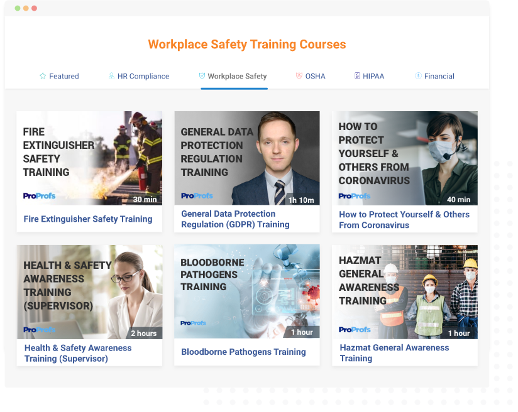This screenshot has width=518, height=412.
Task: Click the shield icon on Workplace Safety tab
Action: tap(201, 75)
